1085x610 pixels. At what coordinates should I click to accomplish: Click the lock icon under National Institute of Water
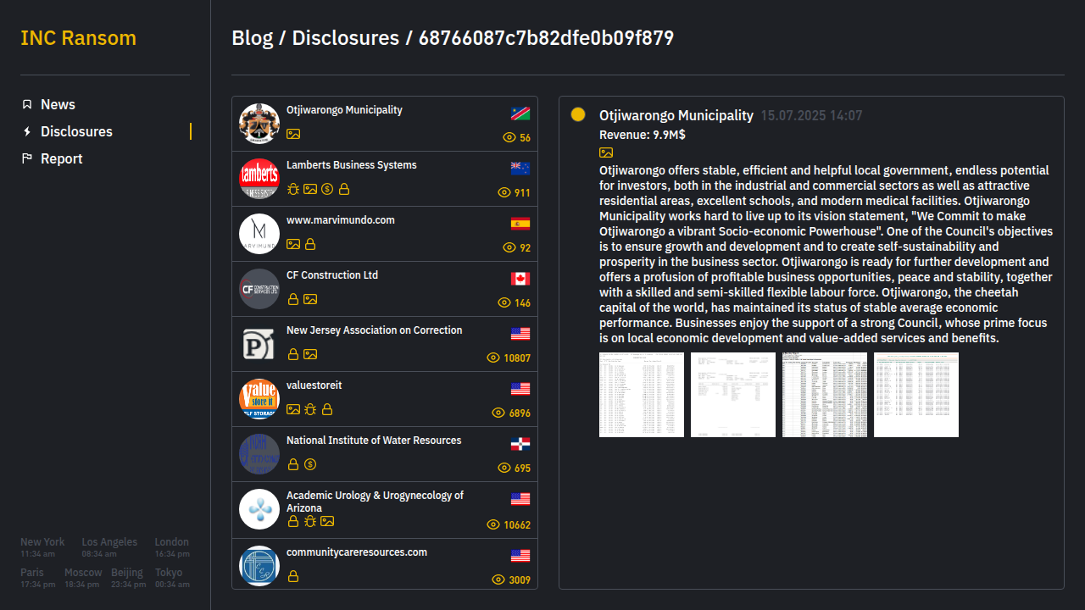pyautogui.click(x=293, y=464)
